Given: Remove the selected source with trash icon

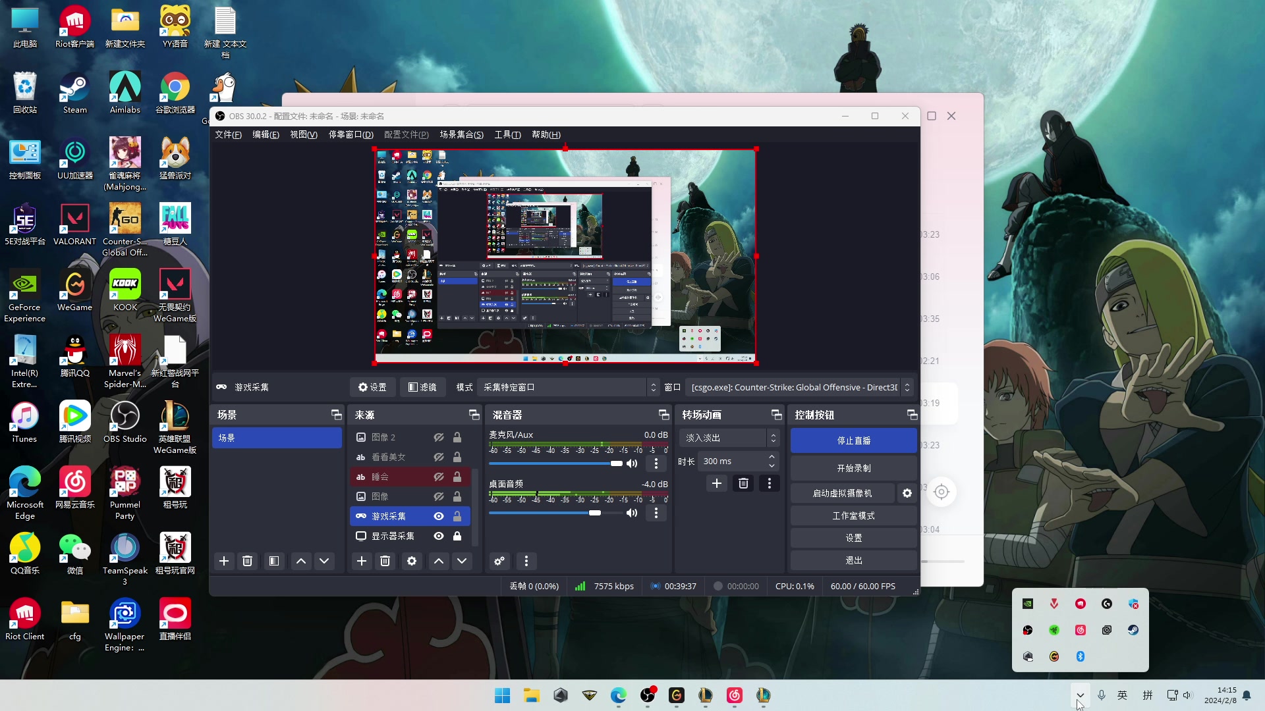Looking at the screenshot, I should pos(385,561).
